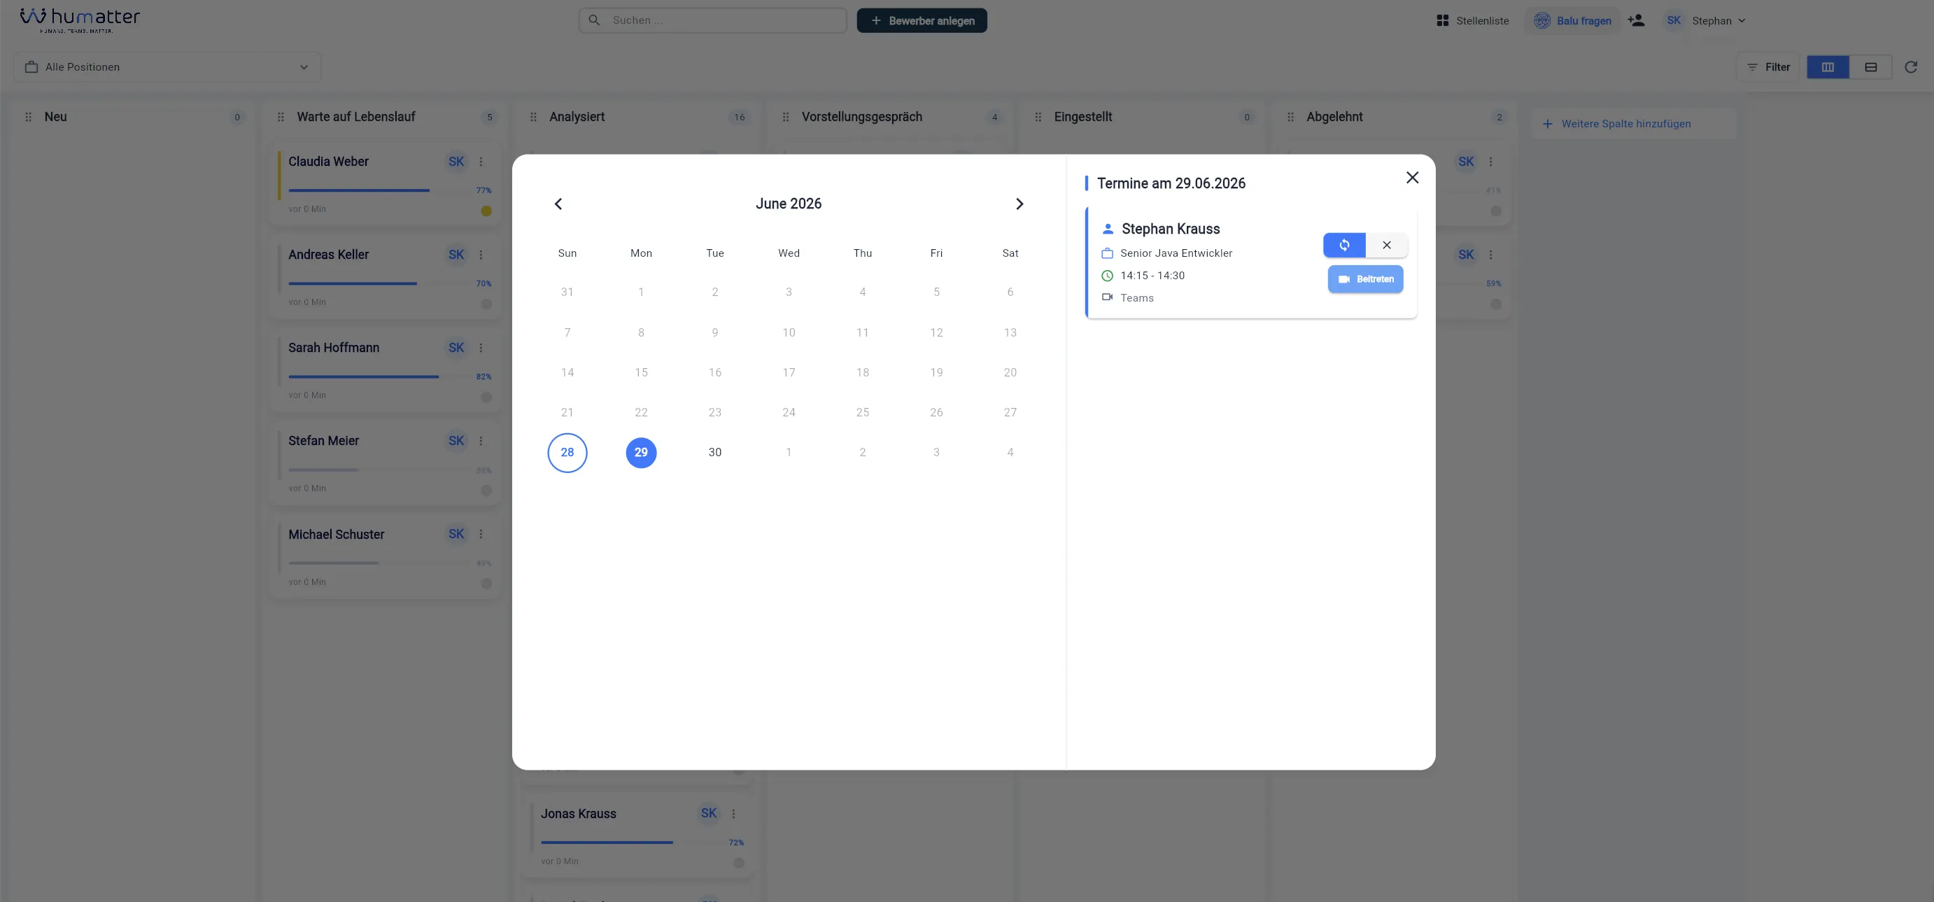The image size is (1934, 902).
Task: Close the appointments dialog
Action: (x=1412, y=178)
